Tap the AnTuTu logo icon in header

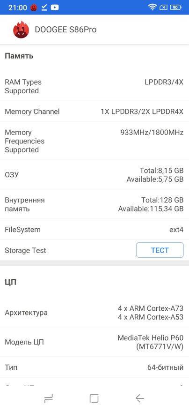click(x=21, y=30)
